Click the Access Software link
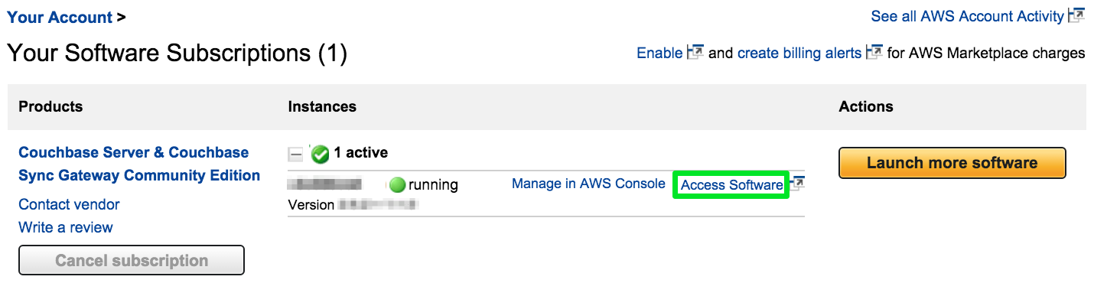 pyautogui.click(x=731, y=184)
